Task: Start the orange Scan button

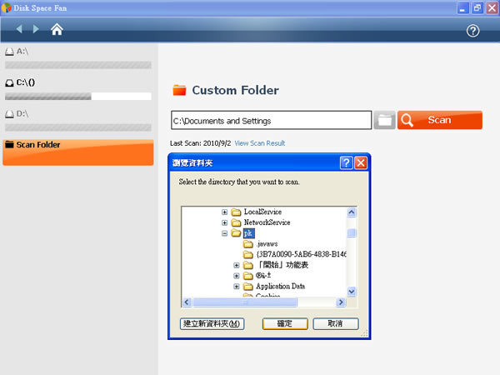Action: click(x=440, y=120)
